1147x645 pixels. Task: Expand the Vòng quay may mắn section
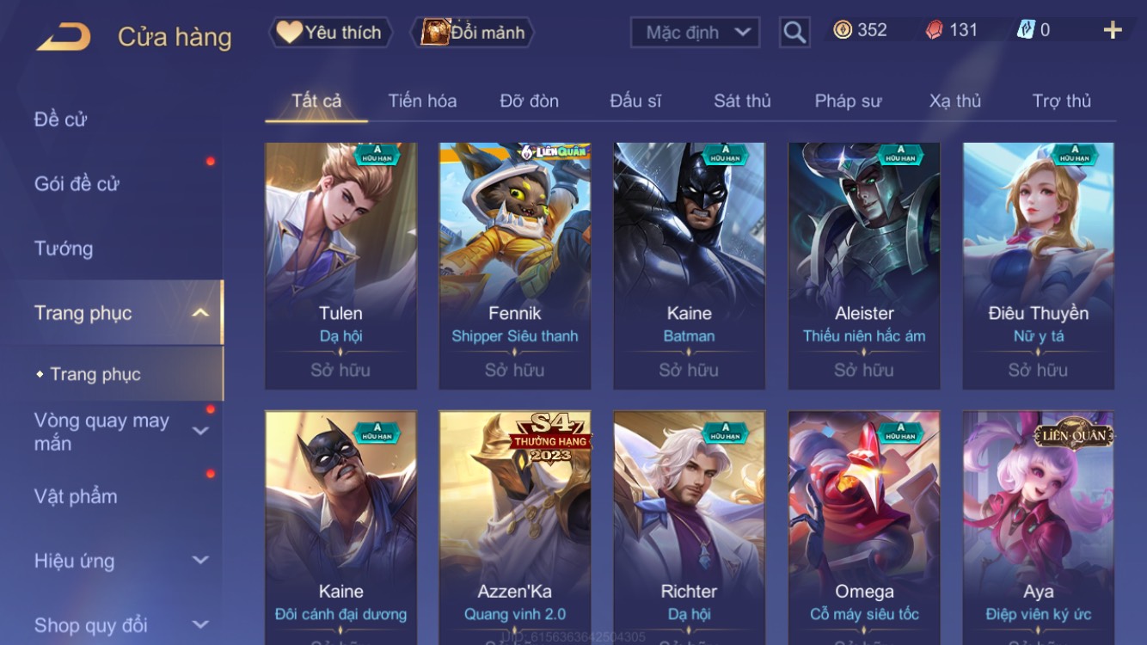[x=200, y=431]
